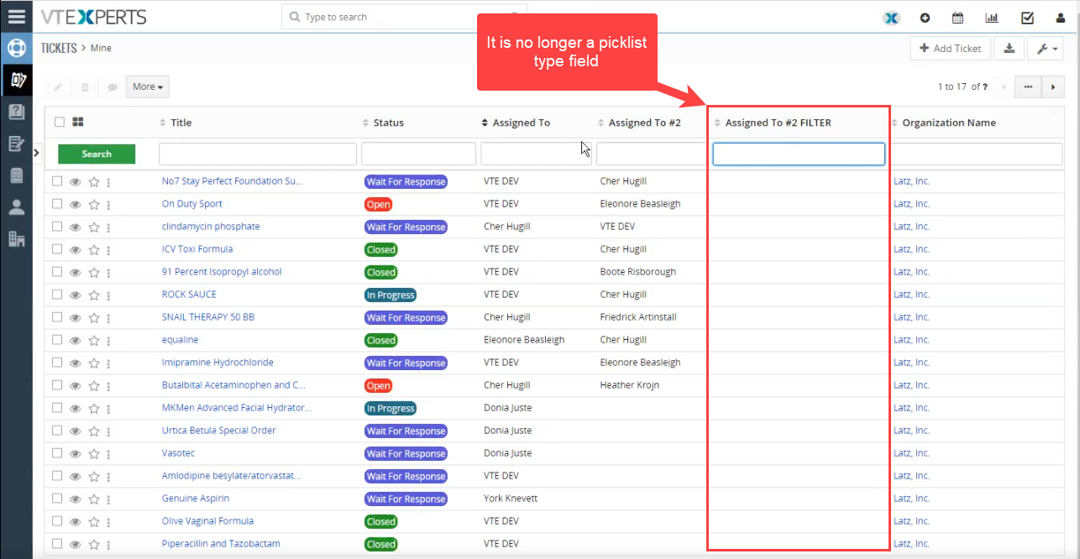
Task: Click the TICKETS breadcrumb
Action: (59, 48)
